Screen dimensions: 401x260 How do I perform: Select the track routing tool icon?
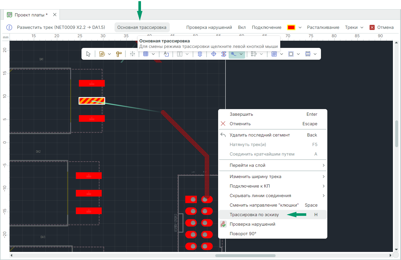[x=234, y=54]
